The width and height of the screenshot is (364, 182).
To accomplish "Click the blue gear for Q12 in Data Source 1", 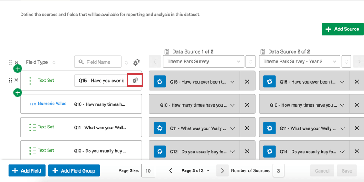I will pyautogui.click(x=160, y=151).
